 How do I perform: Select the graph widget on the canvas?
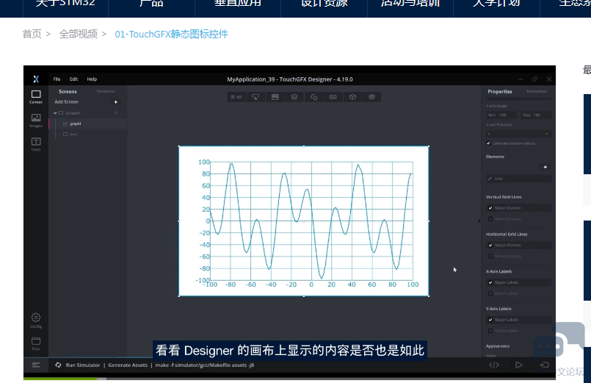(304, 221)
